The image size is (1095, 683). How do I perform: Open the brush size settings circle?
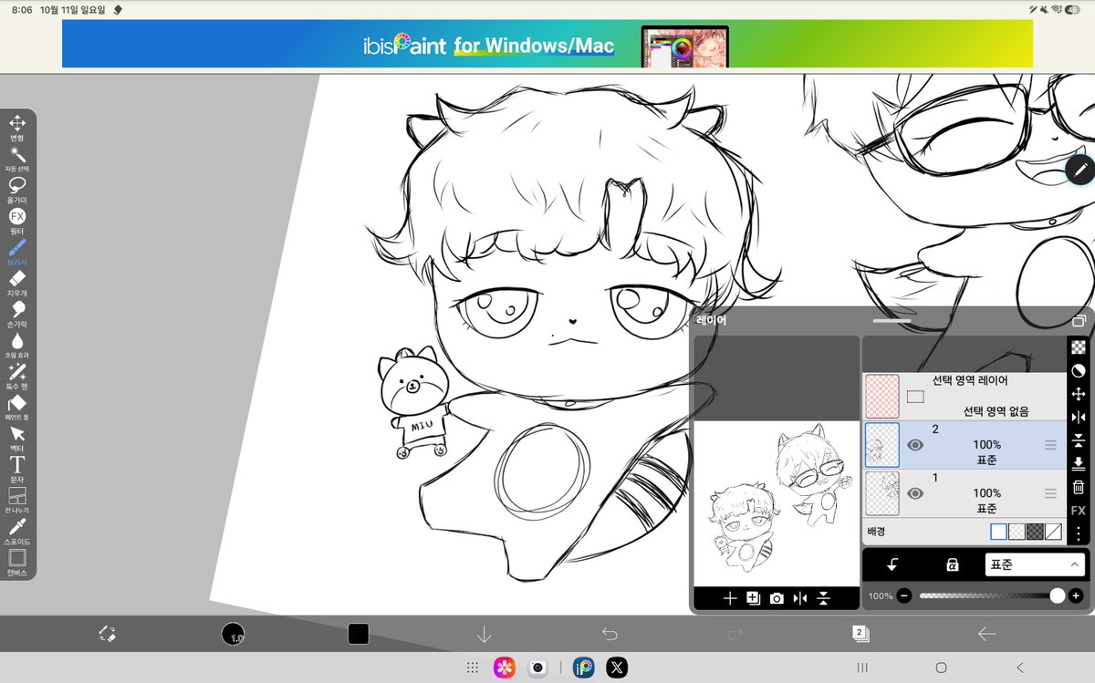pyautogui.click(x=233, y=634)
